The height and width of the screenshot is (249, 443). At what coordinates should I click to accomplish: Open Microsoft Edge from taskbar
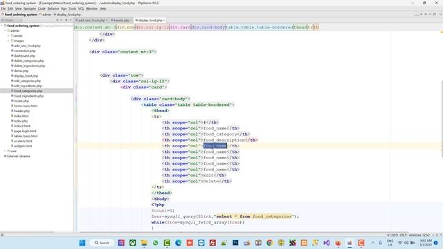pos(179,243)
